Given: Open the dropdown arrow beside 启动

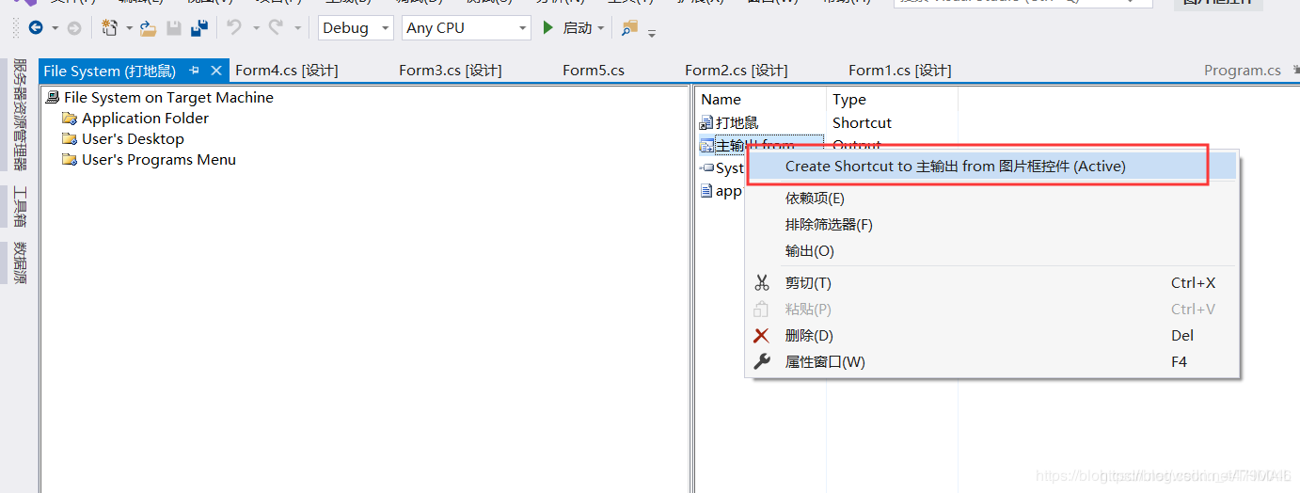Looking at the screenshot, I should point(601,28).
